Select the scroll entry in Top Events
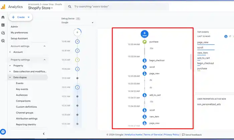This screenshot has height=140, width=234. point(200,48)
